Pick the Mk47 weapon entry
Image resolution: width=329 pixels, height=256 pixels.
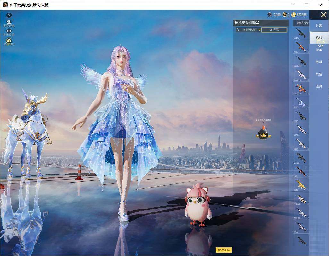coord(301,144)
